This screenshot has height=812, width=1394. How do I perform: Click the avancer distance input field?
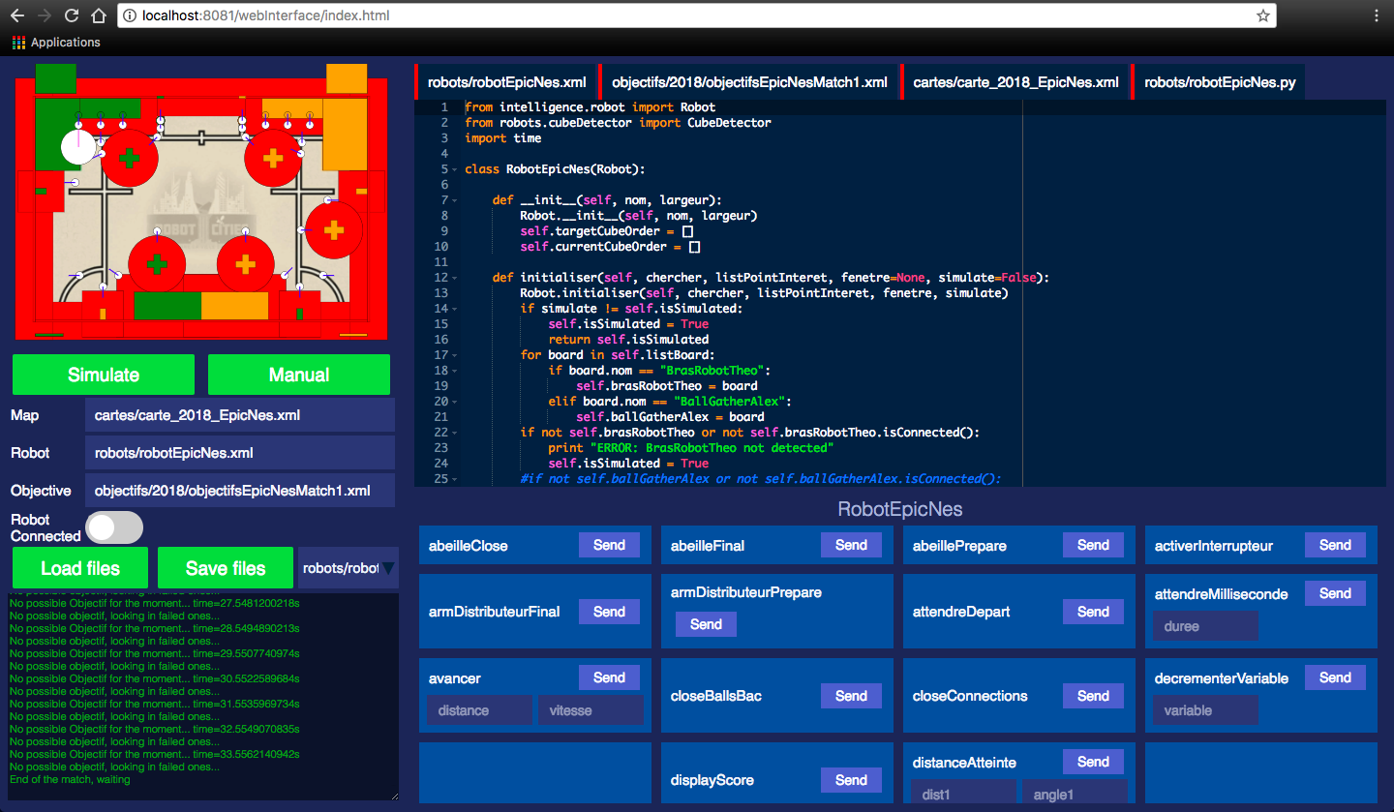pyautogui.click(x=479, y=710)
